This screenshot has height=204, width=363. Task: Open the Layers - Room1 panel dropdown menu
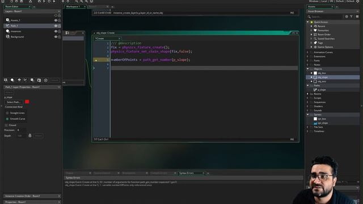[x=59, y=11]
